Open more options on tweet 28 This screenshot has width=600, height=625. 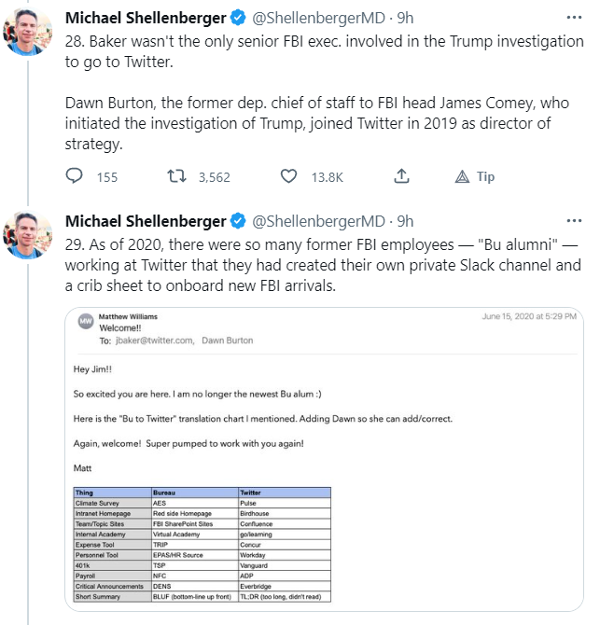point(571,18)
